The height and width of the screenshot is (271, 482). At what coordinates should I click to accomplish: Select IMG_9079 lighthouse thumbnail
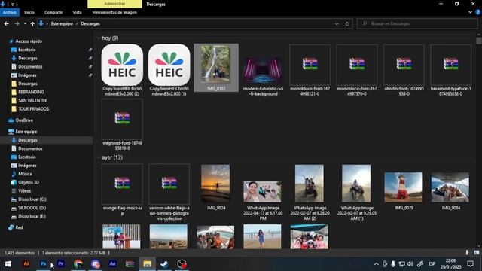[x=404, y=187]
